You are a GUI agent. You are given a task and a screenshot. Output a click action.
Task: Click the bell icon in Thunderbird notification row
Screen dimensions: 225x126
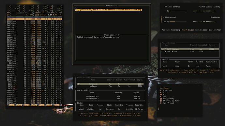tap(78, 10)
